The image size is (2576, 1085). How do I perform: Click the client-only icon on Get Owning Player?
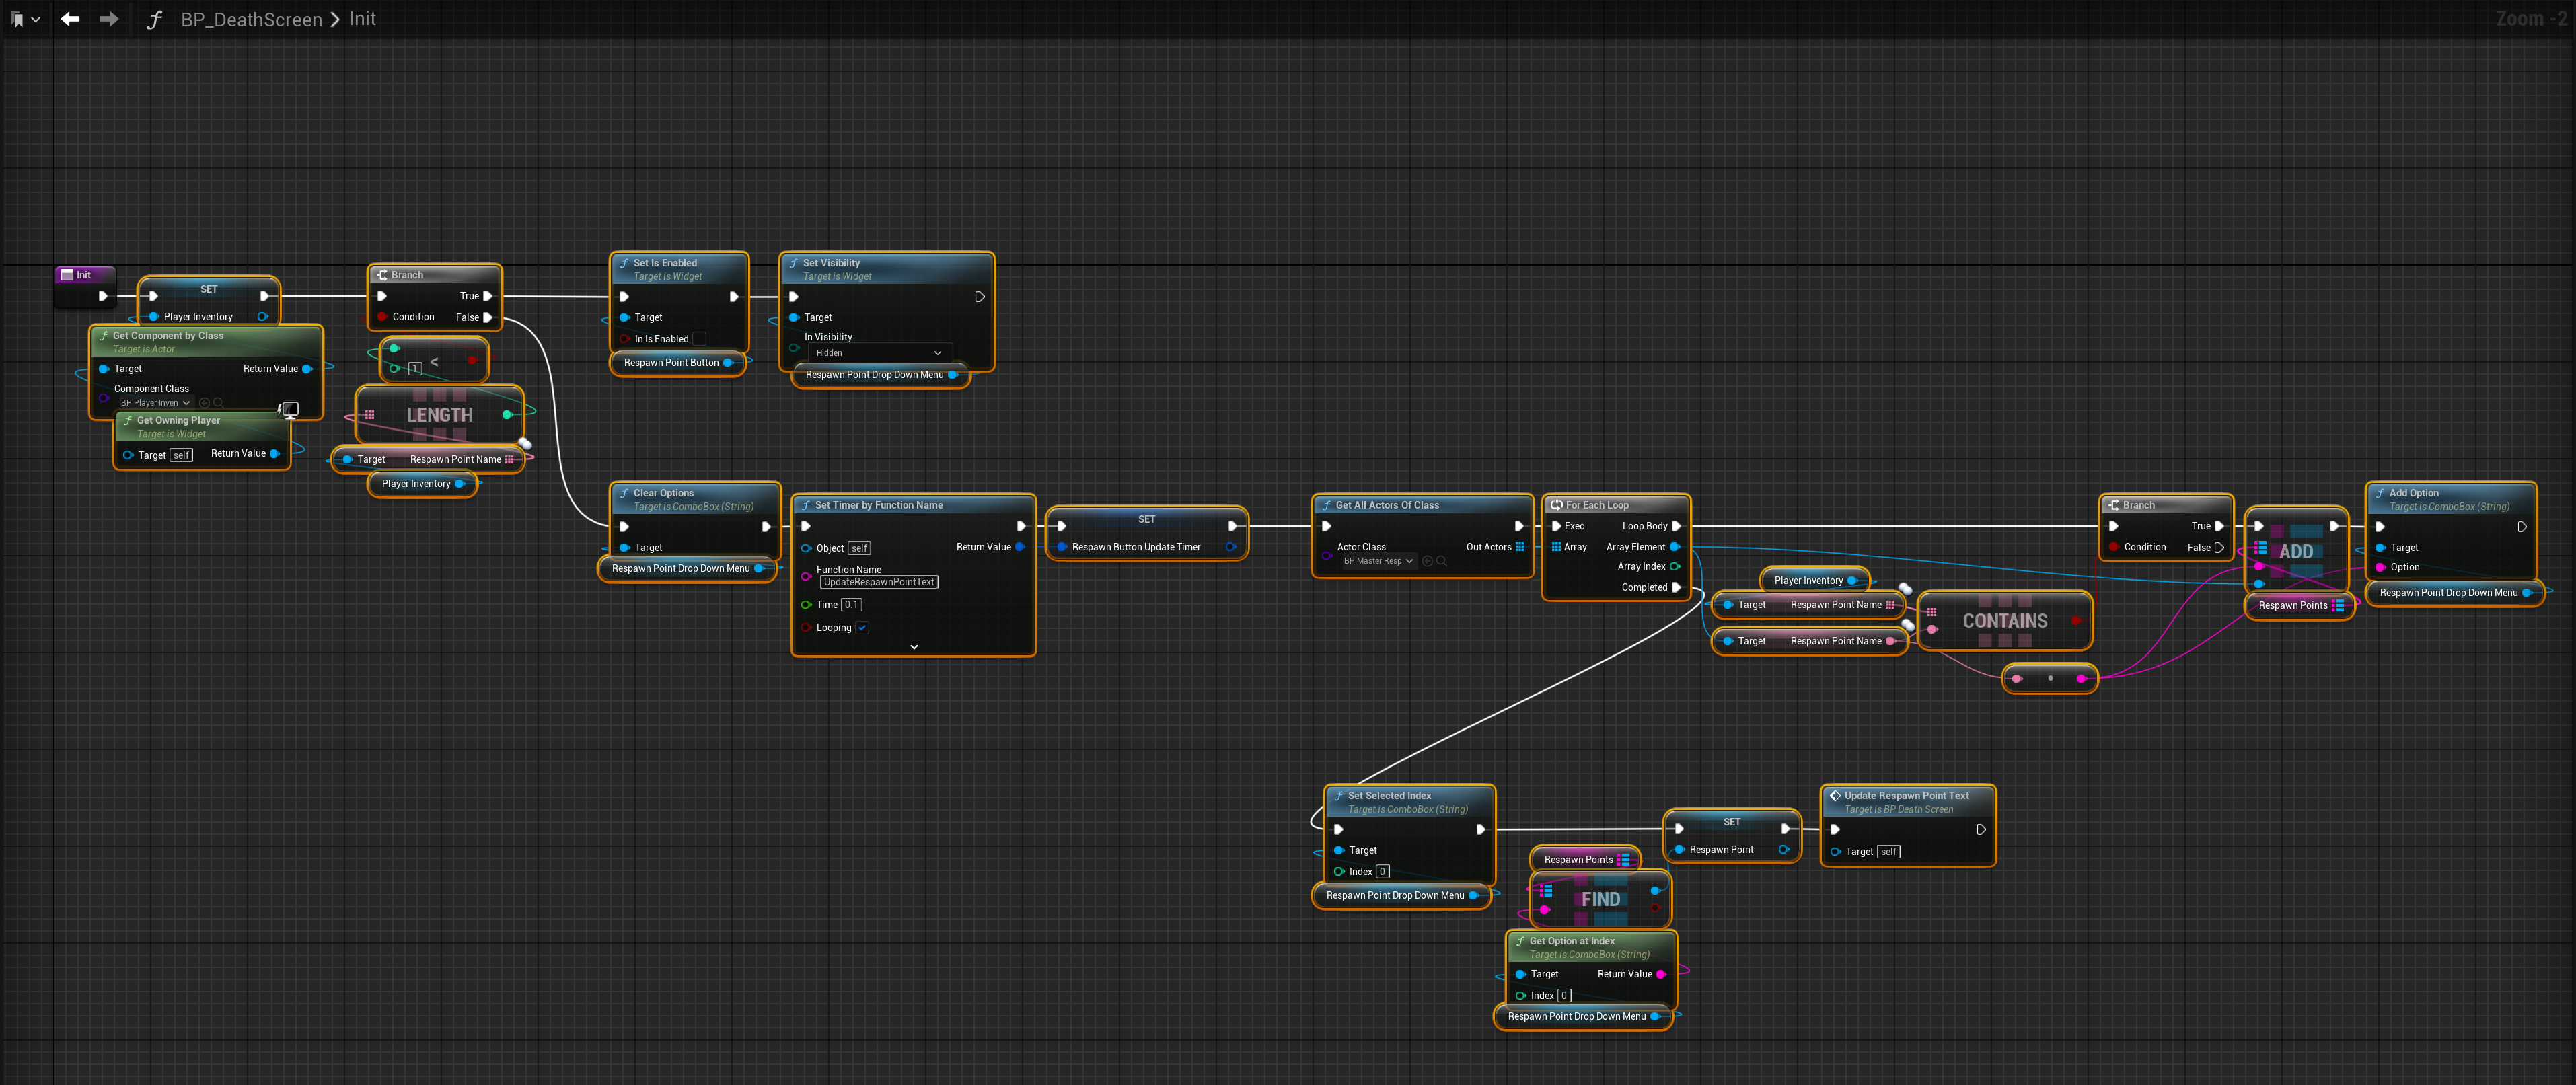[289, 409]
